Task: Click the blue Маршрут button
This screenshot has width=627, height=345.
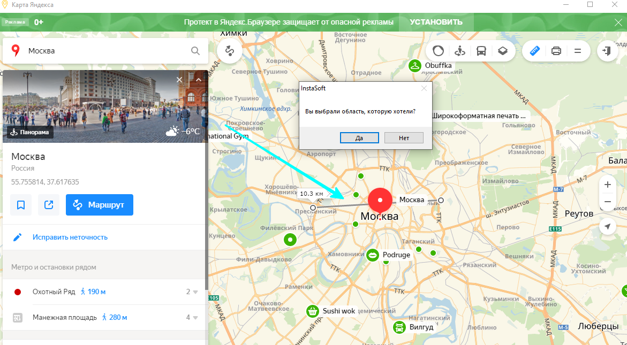Action: 100,205
